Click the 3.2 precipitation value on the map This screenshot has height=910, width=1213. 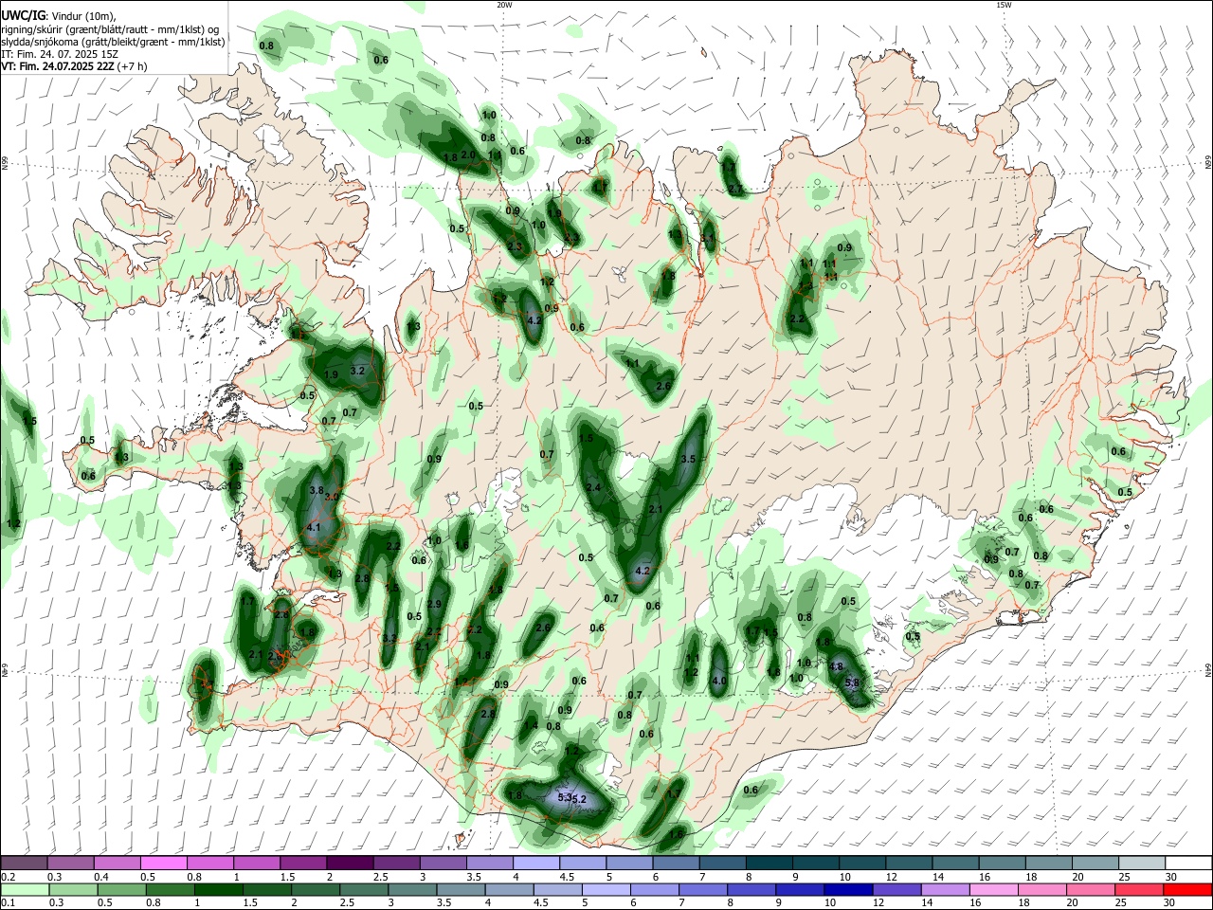pos(357,371)
